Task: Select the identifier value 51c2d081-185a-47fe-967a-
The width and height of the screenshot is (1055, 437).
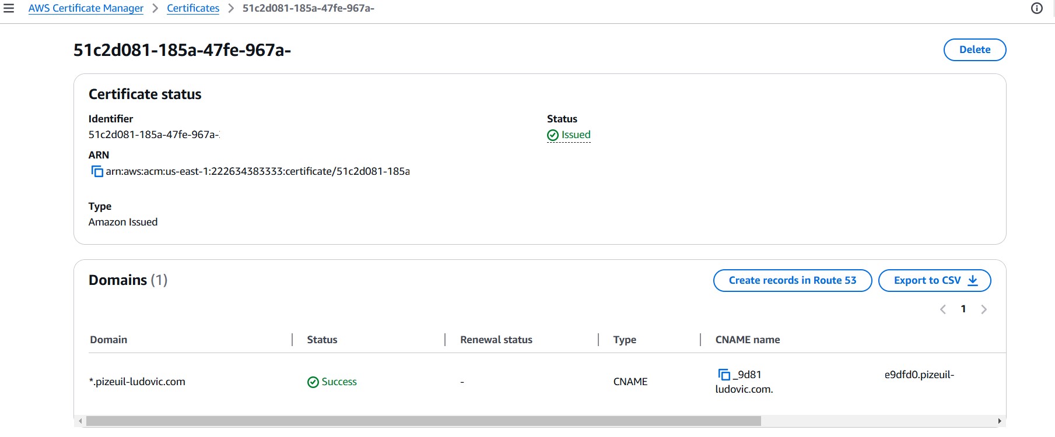Action: pyautogui.click(x=154, y=135)
